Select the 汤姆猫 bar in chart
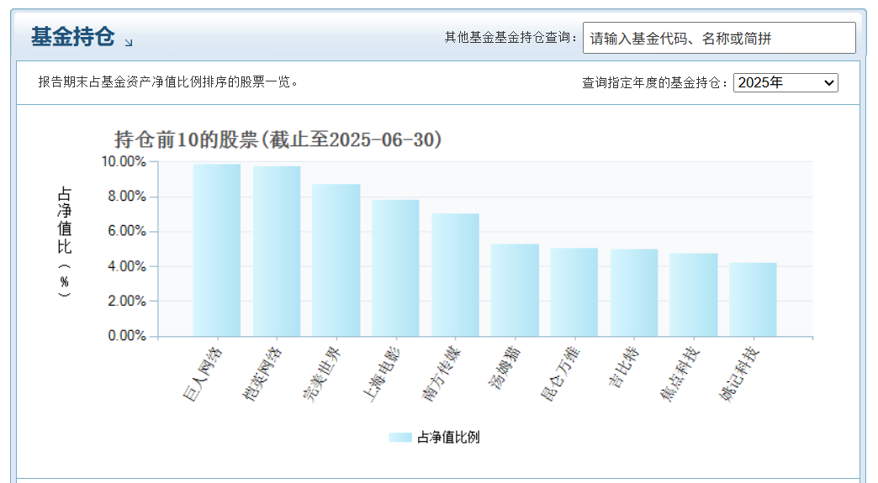This screenshot has height=483, width=878. (515, 290)
